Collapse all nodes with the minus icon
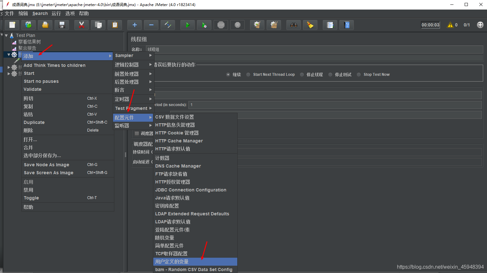Viewport: 487px width, 273px height. [x=151, y=25]
